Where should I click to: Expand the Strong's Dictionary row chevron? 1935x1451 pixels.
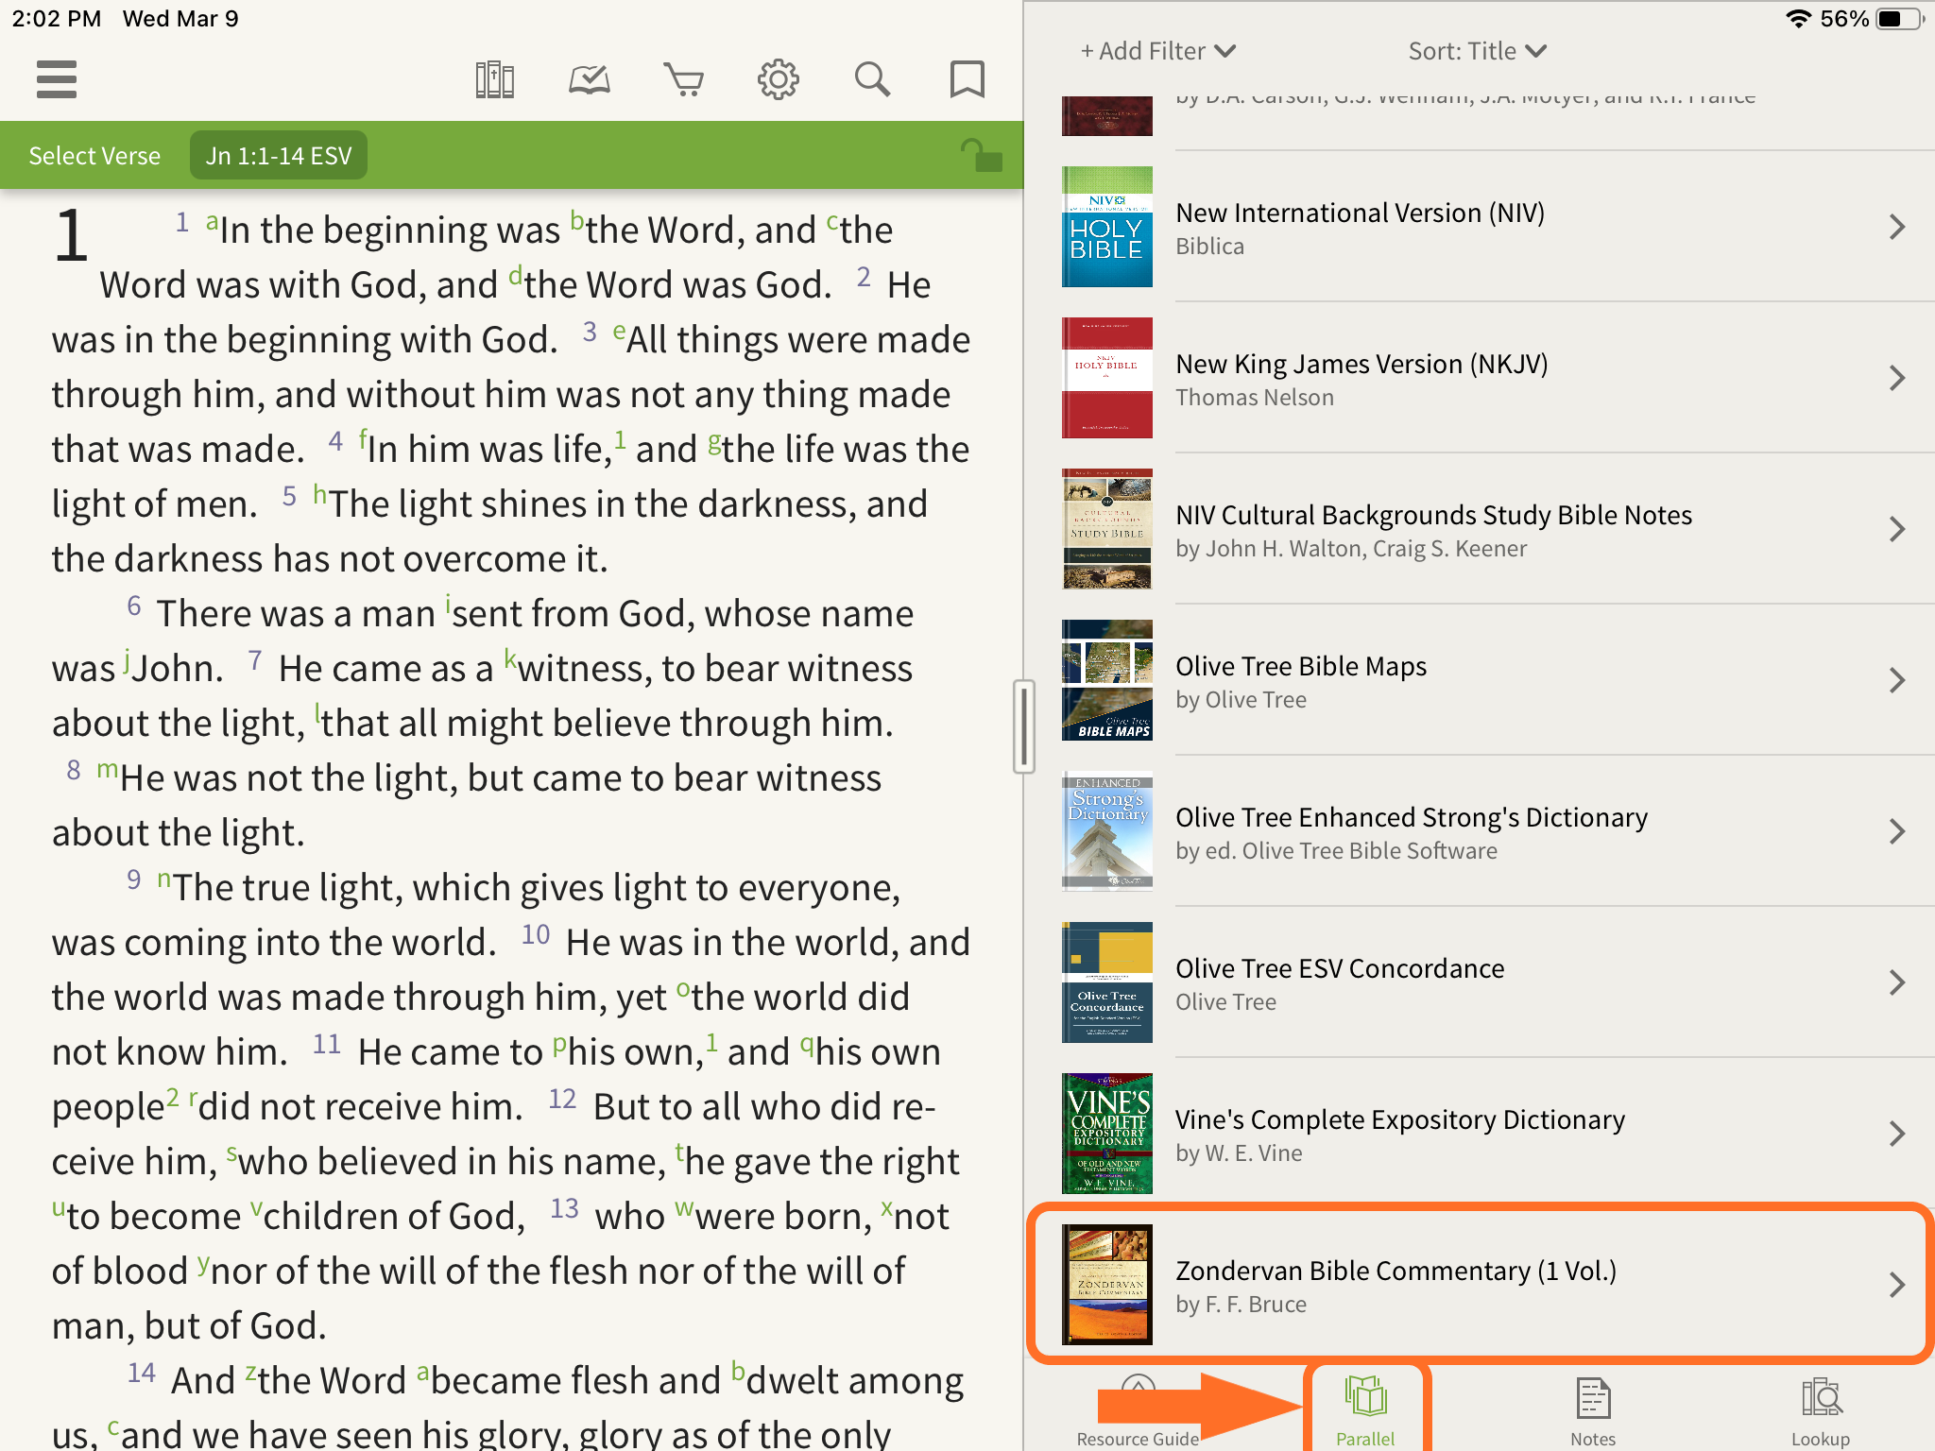click(x=1896, y=831)
